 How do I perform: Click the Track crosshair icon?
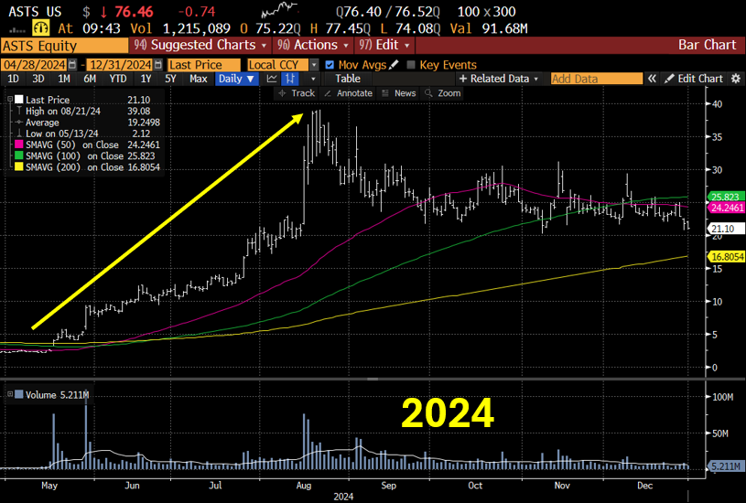(x=282, y=93)
